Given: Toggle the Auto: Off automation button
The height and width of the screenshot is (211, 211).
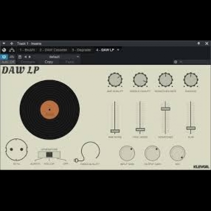Looking at the screenshot, I should [8, 62].
